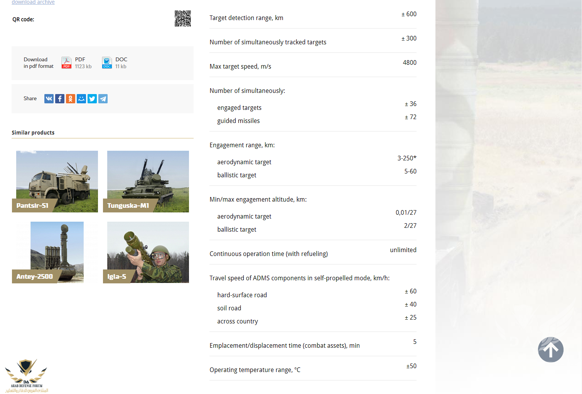Share via the Odnoklassniki icon

pos(71,99)
